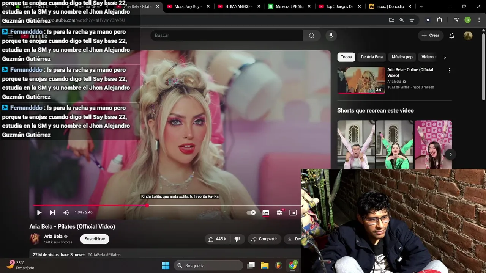Select the De Aria Bela filter chip

point(372,57)
